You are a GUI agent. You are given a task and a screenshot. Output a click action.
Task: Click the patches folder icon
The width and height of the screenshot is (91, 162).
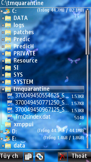8,32
